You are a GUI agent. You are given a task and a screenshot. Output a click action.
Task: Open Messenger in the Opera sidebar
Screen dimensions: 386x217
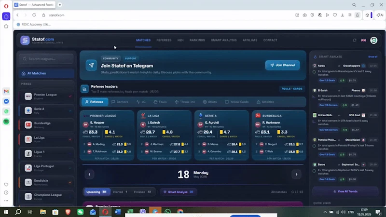coord(6,101)
